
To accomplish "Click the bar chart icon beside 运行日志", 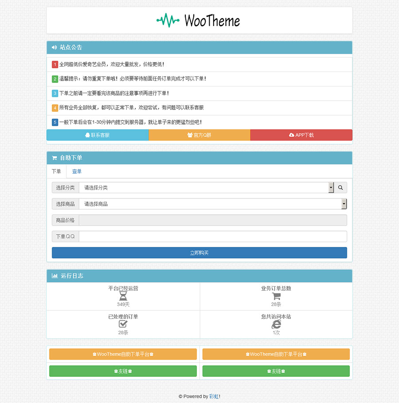I will 55,276.
